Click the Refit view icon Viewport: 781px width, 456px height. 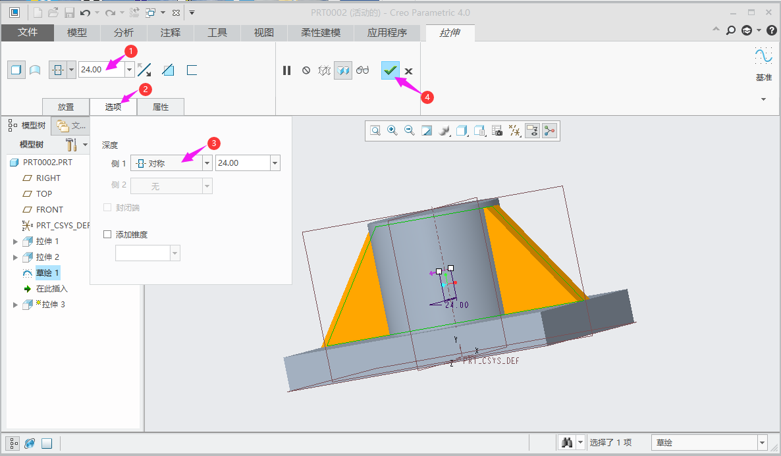pos(375,131)
